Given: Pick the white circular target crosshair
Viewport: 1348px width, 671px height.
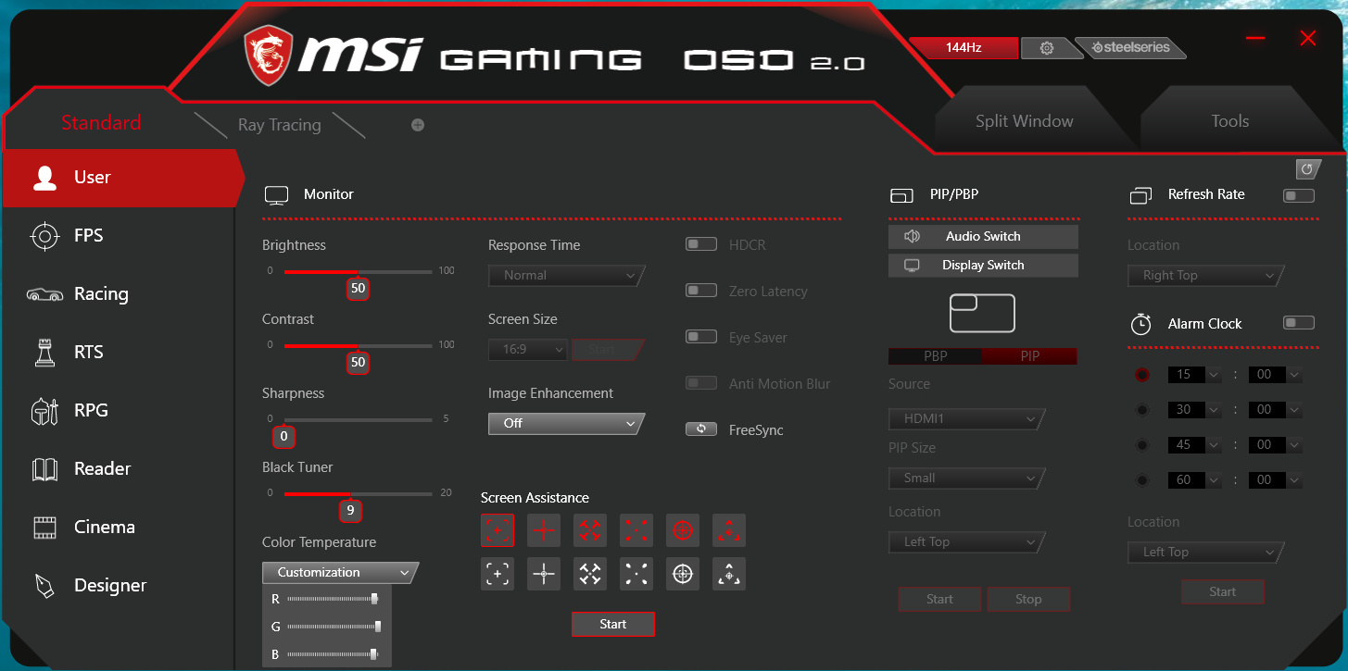Looking at the screenshot, I should (683, 574).
